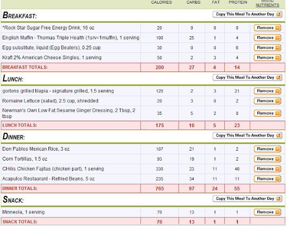Remove Don Pablos Mexican Rice entry
Viewport: 290px width, 232px height.
point(267,149)
